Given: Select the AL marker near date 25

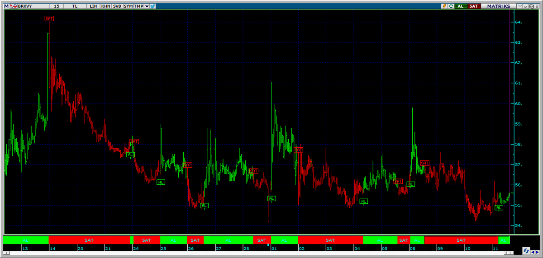Looking at the screenshot, I should pos(161,182).
